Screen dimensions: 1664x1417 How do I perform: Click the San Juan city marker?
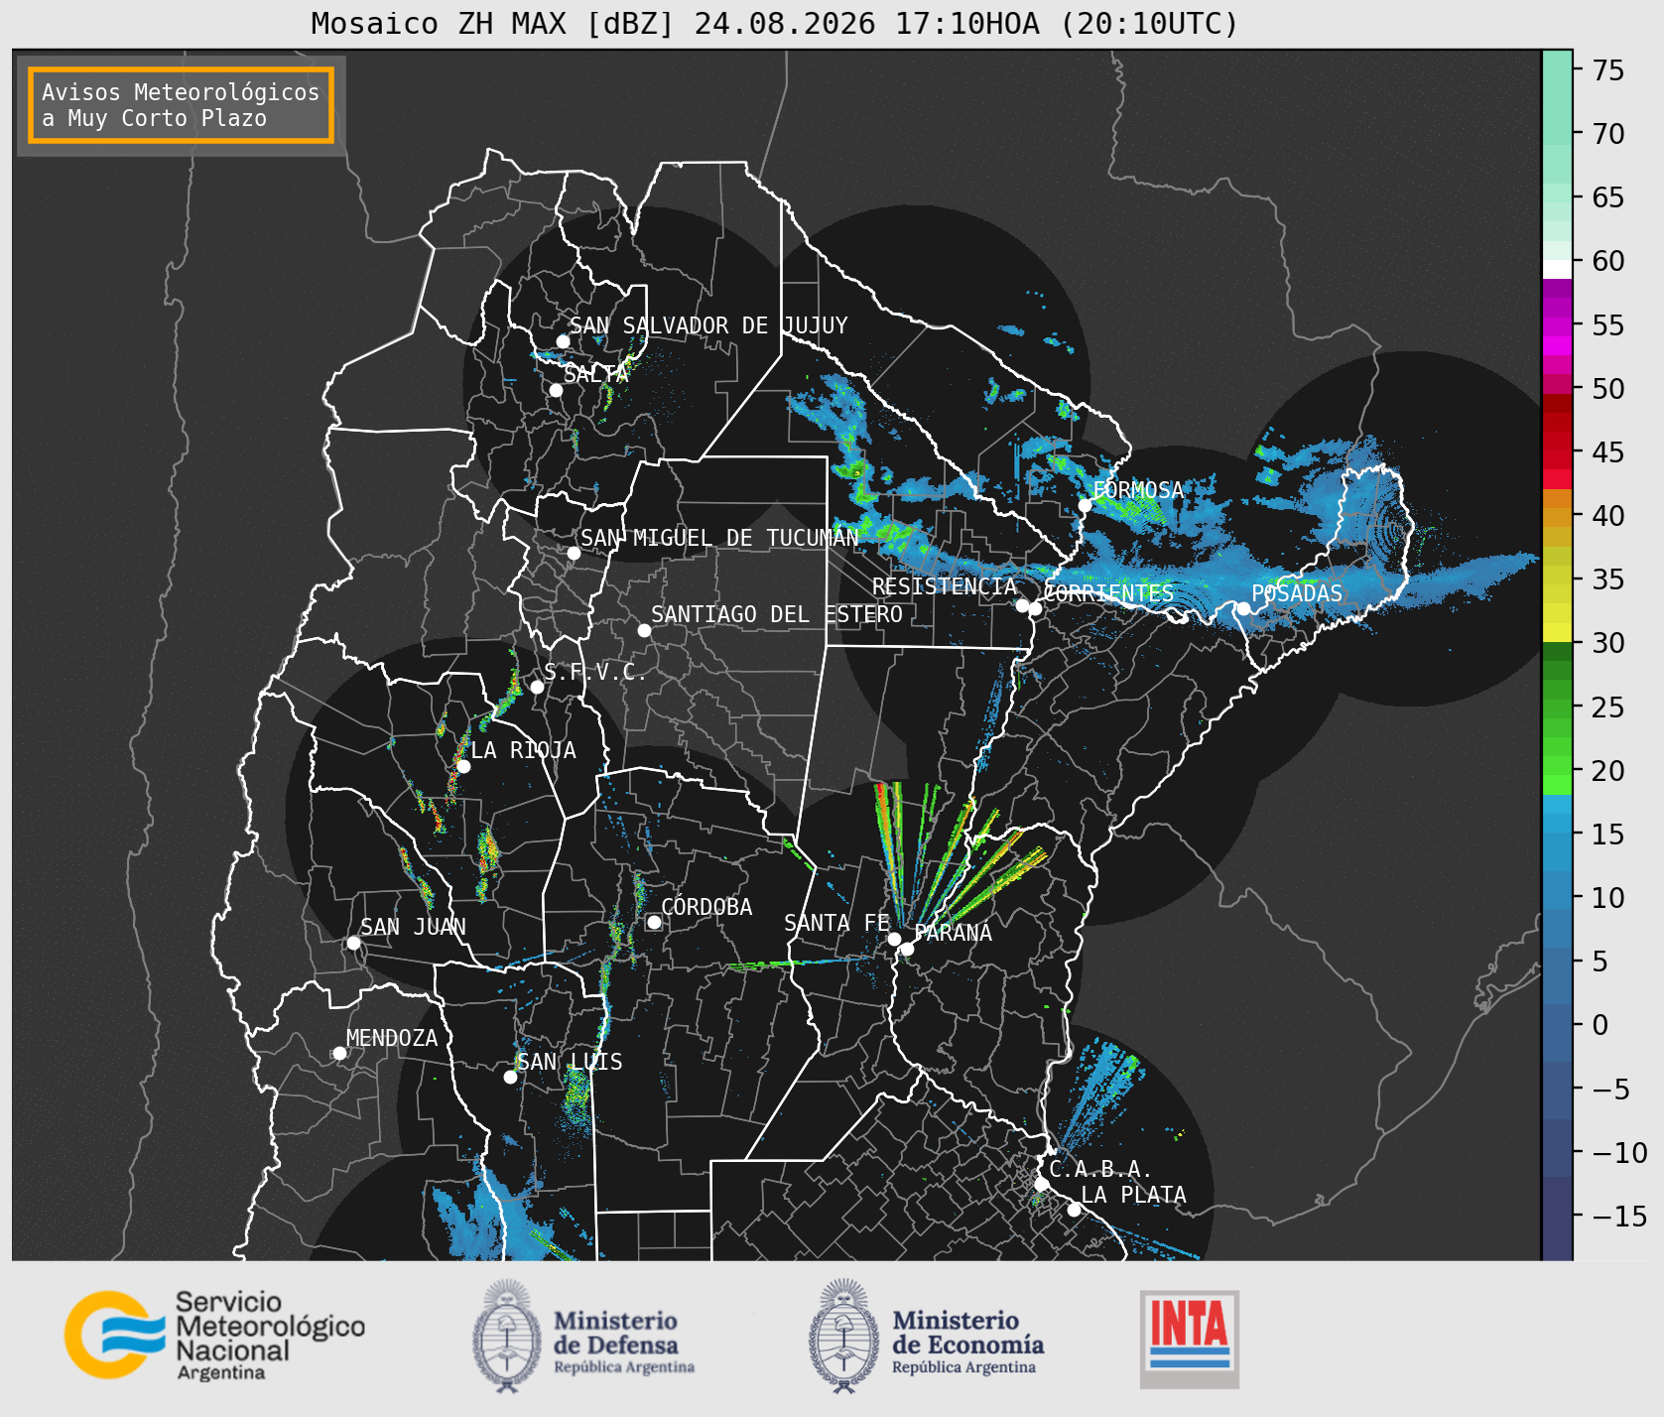pyautogui.click(x=353, y=943)
